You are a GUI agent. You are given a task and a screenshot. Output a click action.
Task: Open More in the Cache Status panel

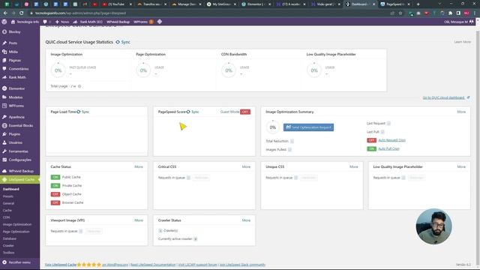tap(139, 166)
